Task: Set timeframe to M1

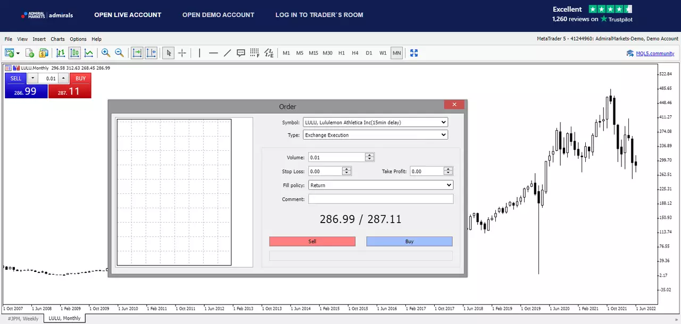Action: (x=286, y=53)
